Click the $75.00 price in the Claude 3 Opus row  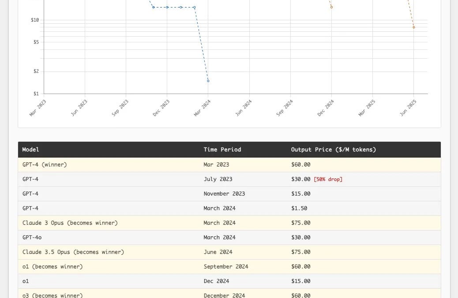301,223
